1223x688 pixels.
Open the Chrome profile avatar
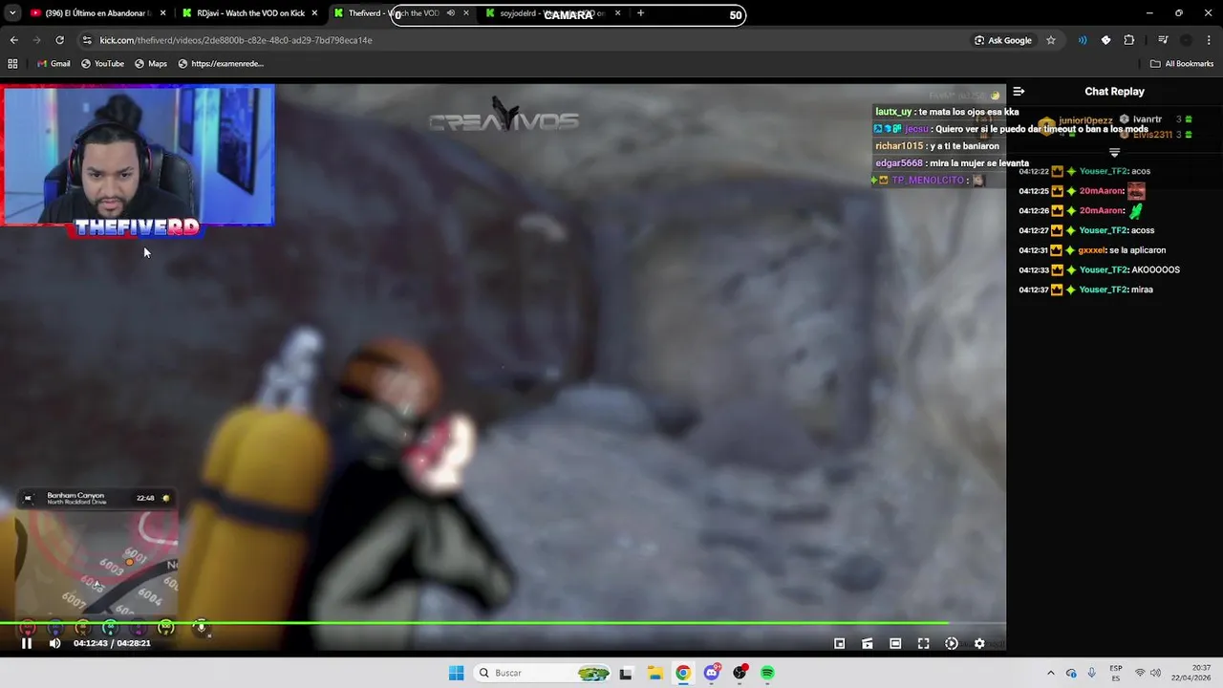point(1186,40)
